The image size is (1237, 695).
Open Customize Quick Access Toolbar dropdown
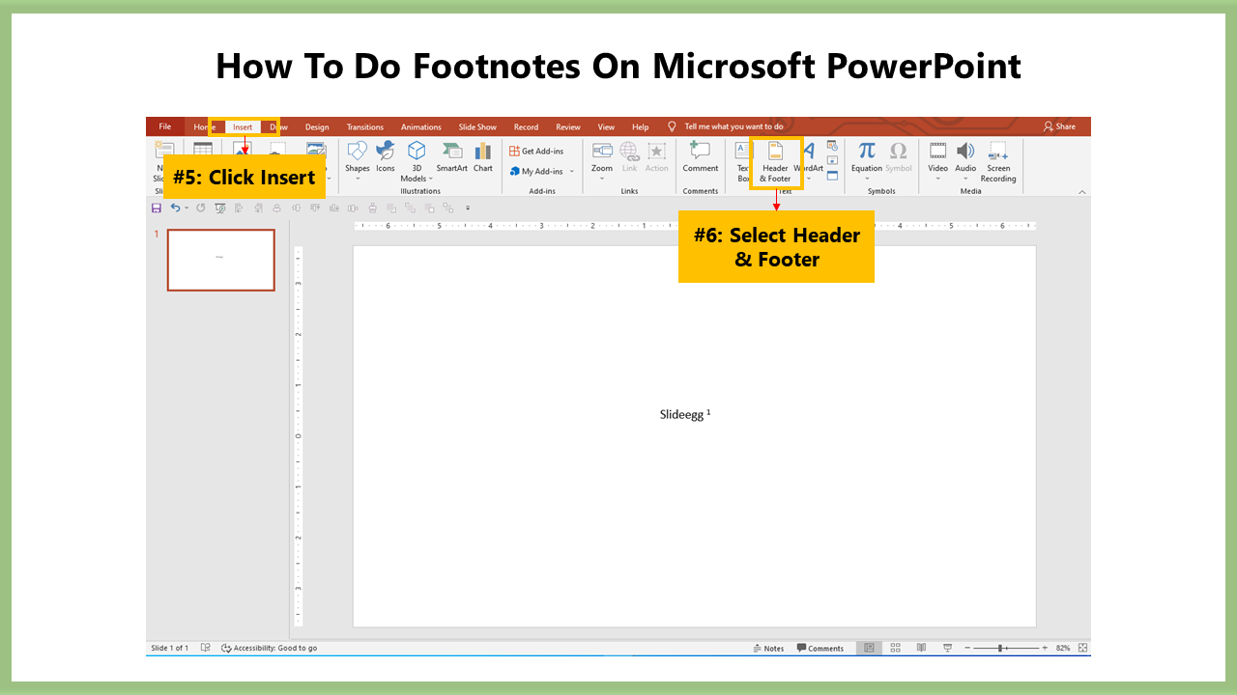click(x=468, y=208)
